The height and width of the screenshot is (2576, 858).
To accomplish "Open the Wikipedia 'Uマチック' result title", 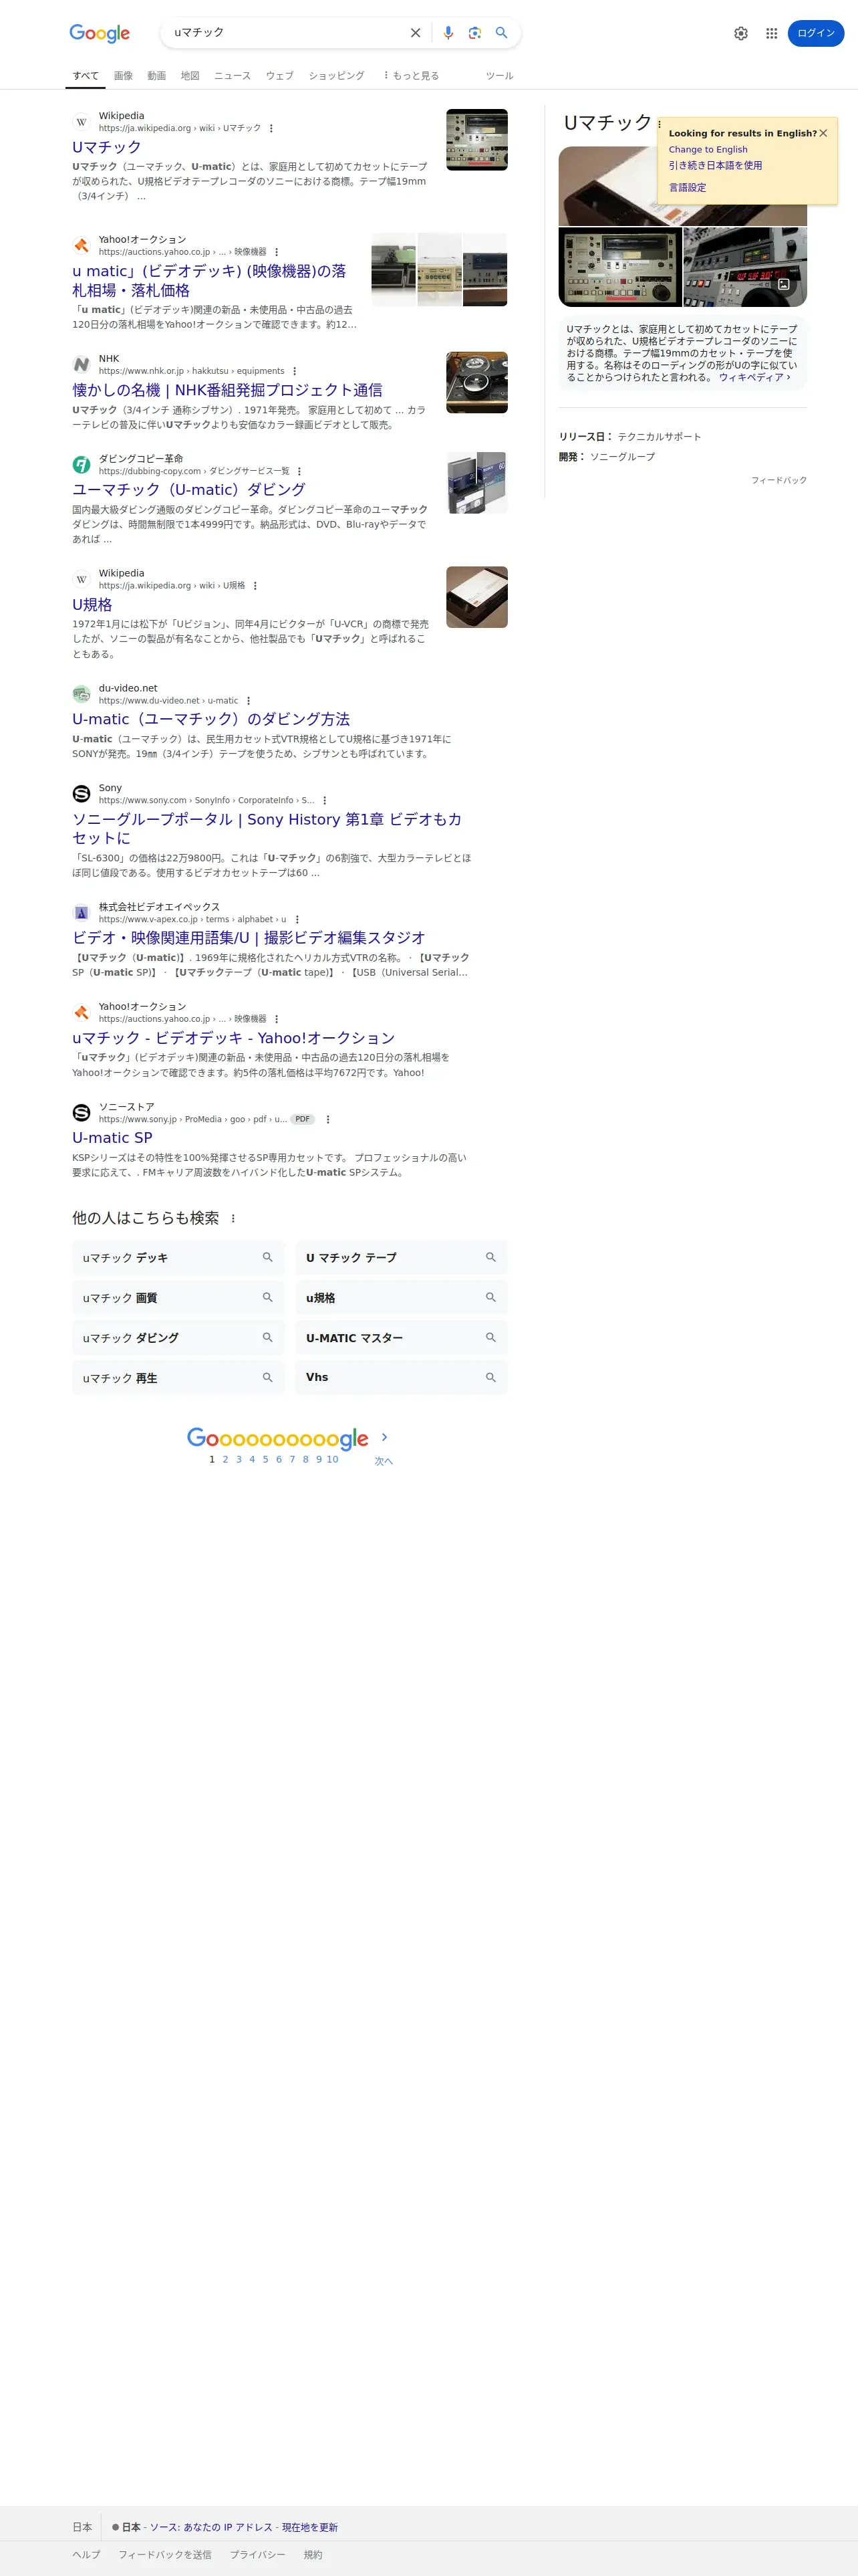I will click(107, 147).
